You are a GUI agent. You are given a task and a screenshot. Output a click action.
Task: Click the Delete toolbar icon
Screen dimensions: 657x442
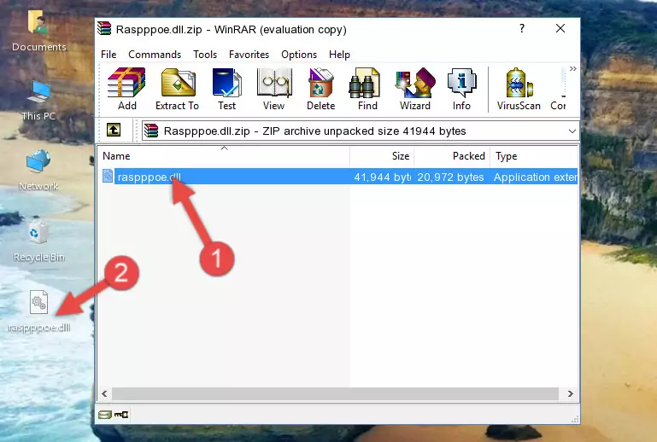click(320, 89)
